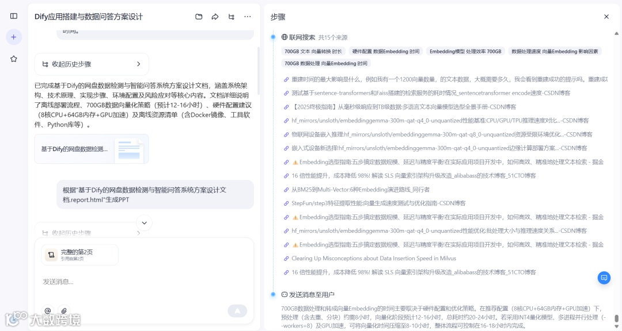Click the 发送消息至用户 step heading
Image resolution: width=622 pixels, height=331 pixels.
312,295
